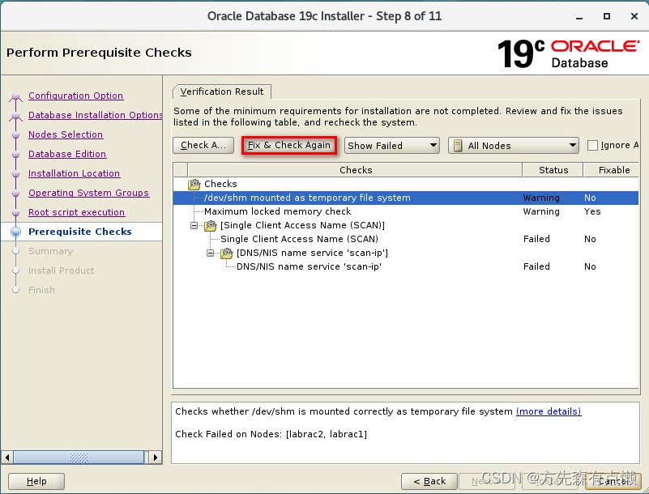Select the Verification Result tab
Screen dimensions: 649x494
coord(222,92)
